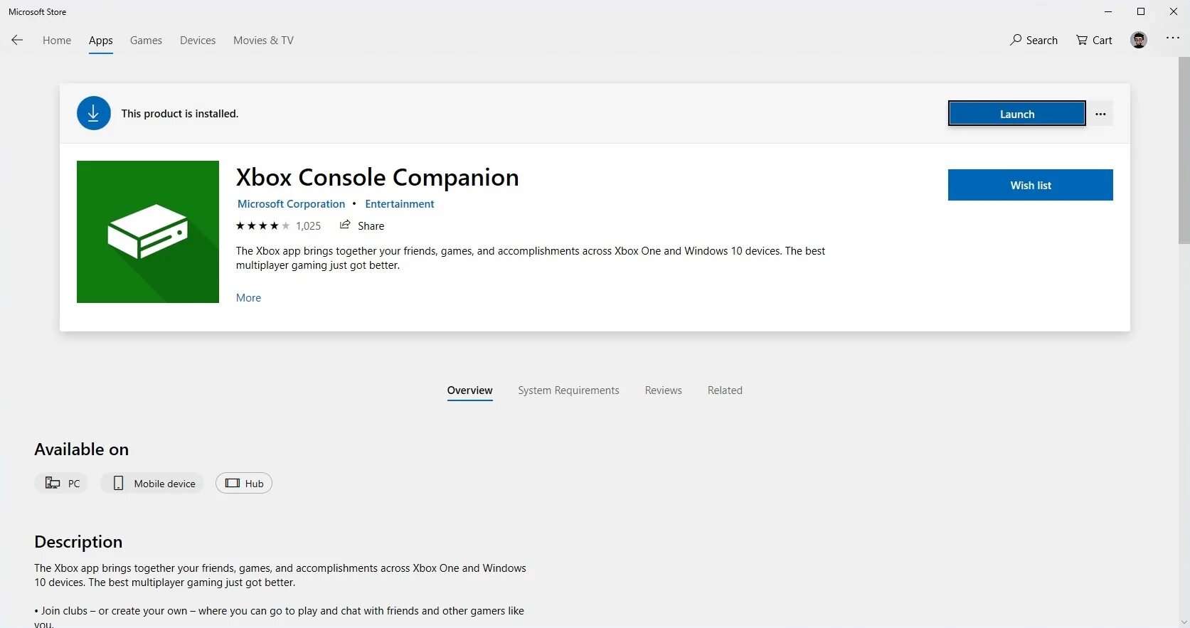The image size is (1190, 628).
Task: Click the Hub availability chip
Action: point(244,483)
